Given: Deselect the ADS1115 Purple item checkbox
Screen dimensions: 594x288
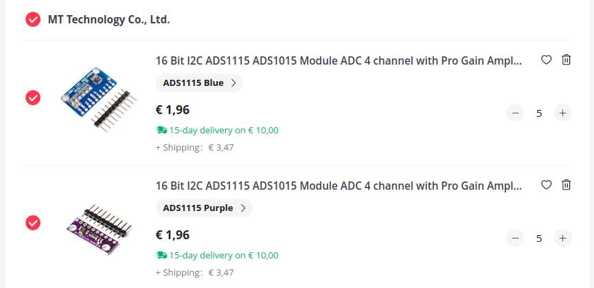Looking at the screenshot, I should click(33, 223).
